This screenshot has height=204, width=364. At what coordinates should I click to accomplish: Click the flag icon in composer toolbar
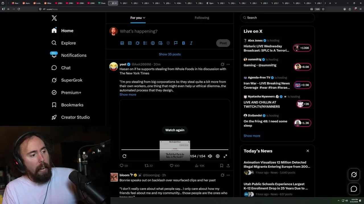pos(176,43)
